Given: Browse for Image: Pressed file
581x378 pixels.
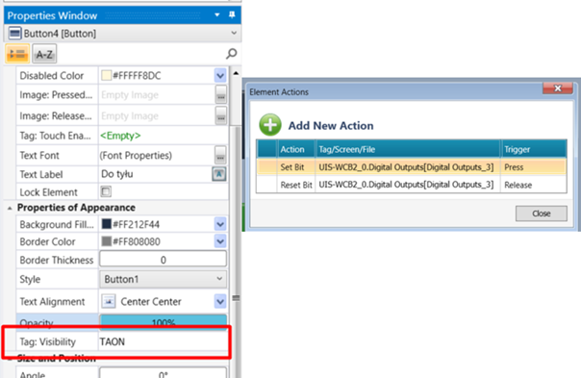Looking at the screenshot, I should coord(221,95).
